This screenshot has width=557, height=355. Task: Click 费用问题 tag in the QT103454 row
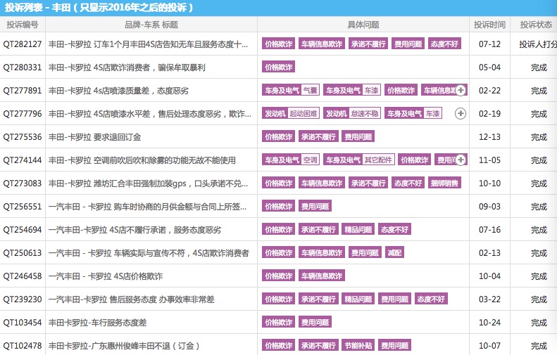(315, 323)
